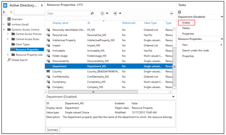This screenshot has height=135, width=226.
Task: Click the Global Search magnifier icon
Action: coord(9,60)
